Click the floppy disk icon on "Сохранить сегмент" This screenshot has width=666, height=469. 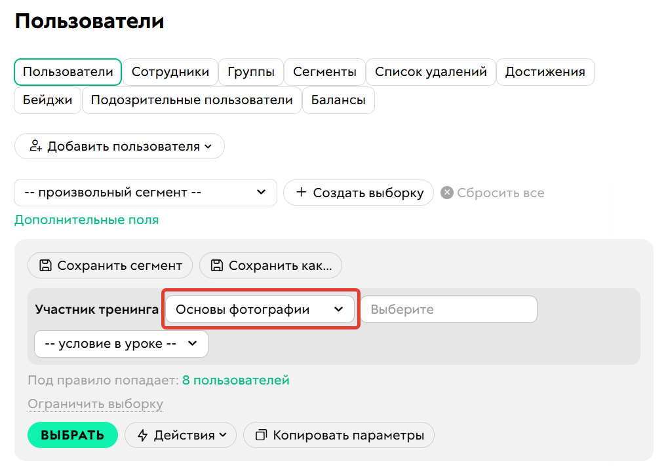pyautogui.click(x=45, y=265)
